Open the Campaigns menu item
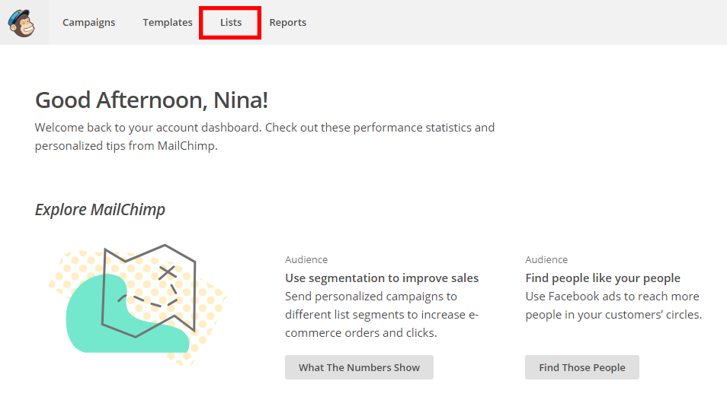The height and width of the screenshot is (403, 727). pos(88,22)
